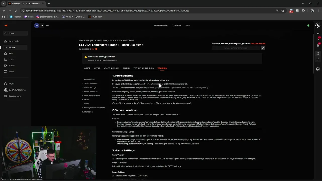Image resolution: width=322 pixels, height=181 pixels.
Task: Click the disabled УЧАСТВОВАТЬ В ТУРНИРЕ button
Action: [236, 48]
